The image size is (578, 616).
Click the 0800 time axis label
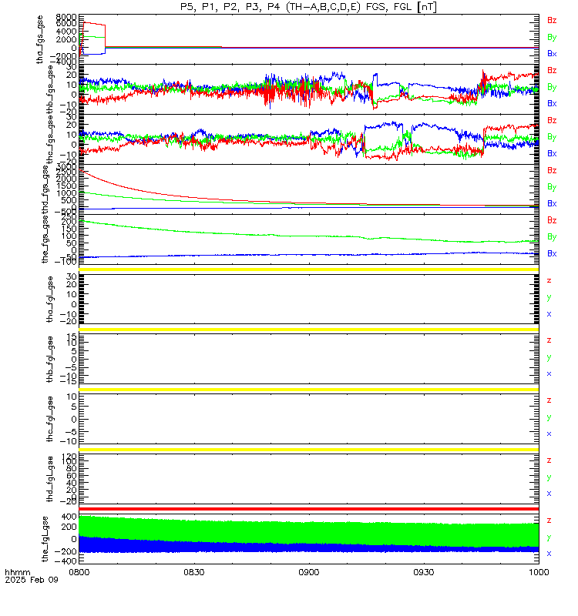pyautogui.click(x=79, y=572)
